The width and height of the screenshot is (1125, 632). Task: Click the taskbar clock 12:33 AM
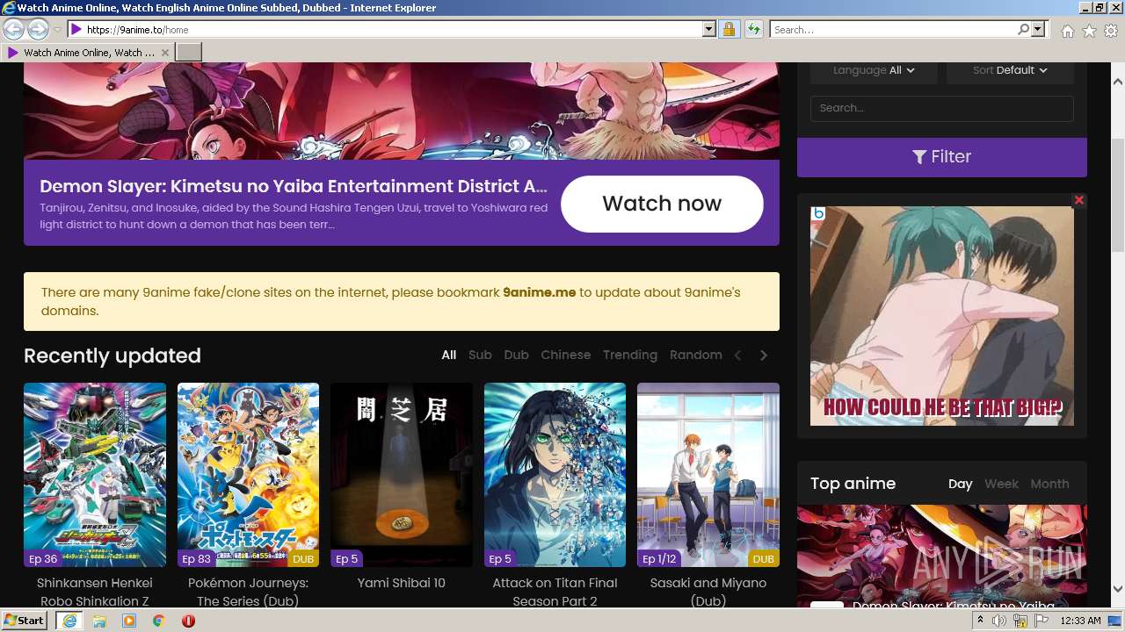coord(1080,621)
